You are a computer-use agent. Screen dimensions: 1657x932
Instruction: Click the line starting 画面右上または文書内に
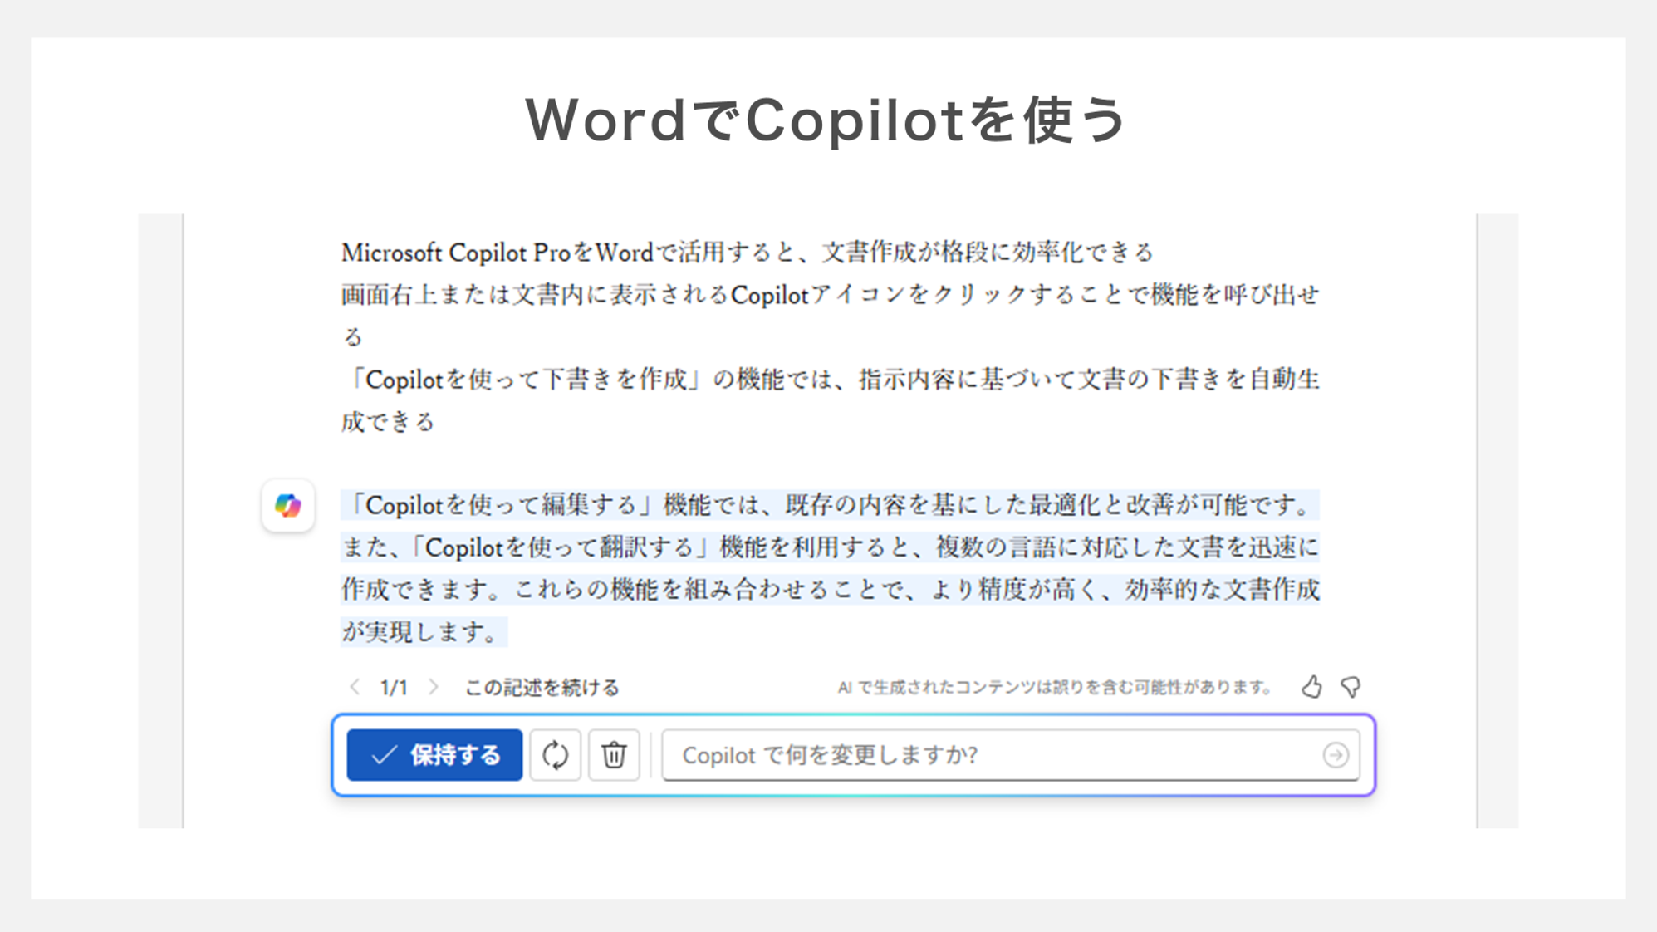pyautogui.click(x=831, y=294)
